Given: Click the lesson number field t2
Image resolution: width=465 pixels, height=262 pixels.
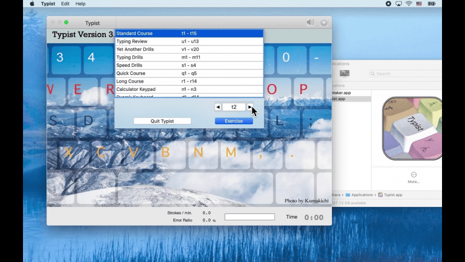Looking at the screenshot, I should click(234, 107).
